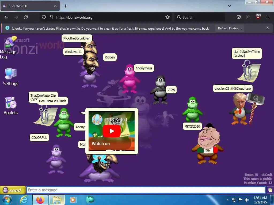Click the Mexican flag Bonzi character
Image resolution: width=274 pixels, height=205 pixels.
point(208,144)
